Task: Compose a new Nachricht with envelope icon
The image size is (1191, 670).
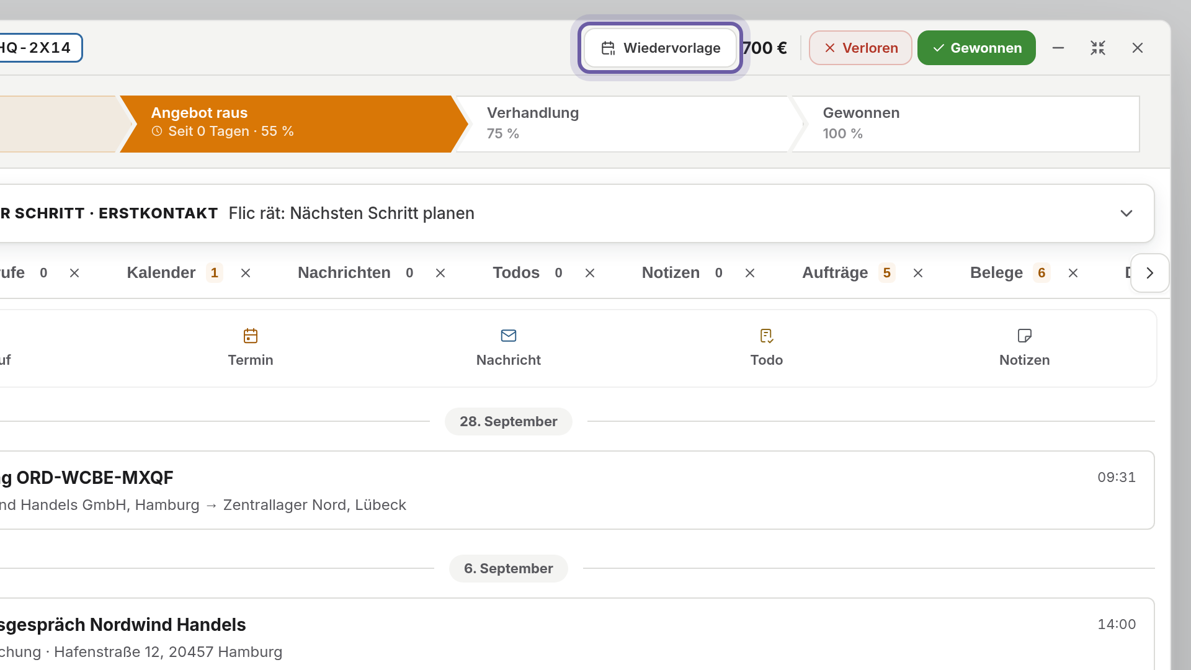Action: (x=509, y=348)
